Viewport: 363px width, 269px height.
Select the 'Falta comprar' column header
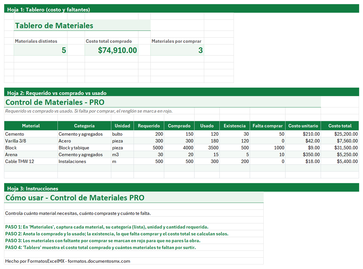pos(268,126)
